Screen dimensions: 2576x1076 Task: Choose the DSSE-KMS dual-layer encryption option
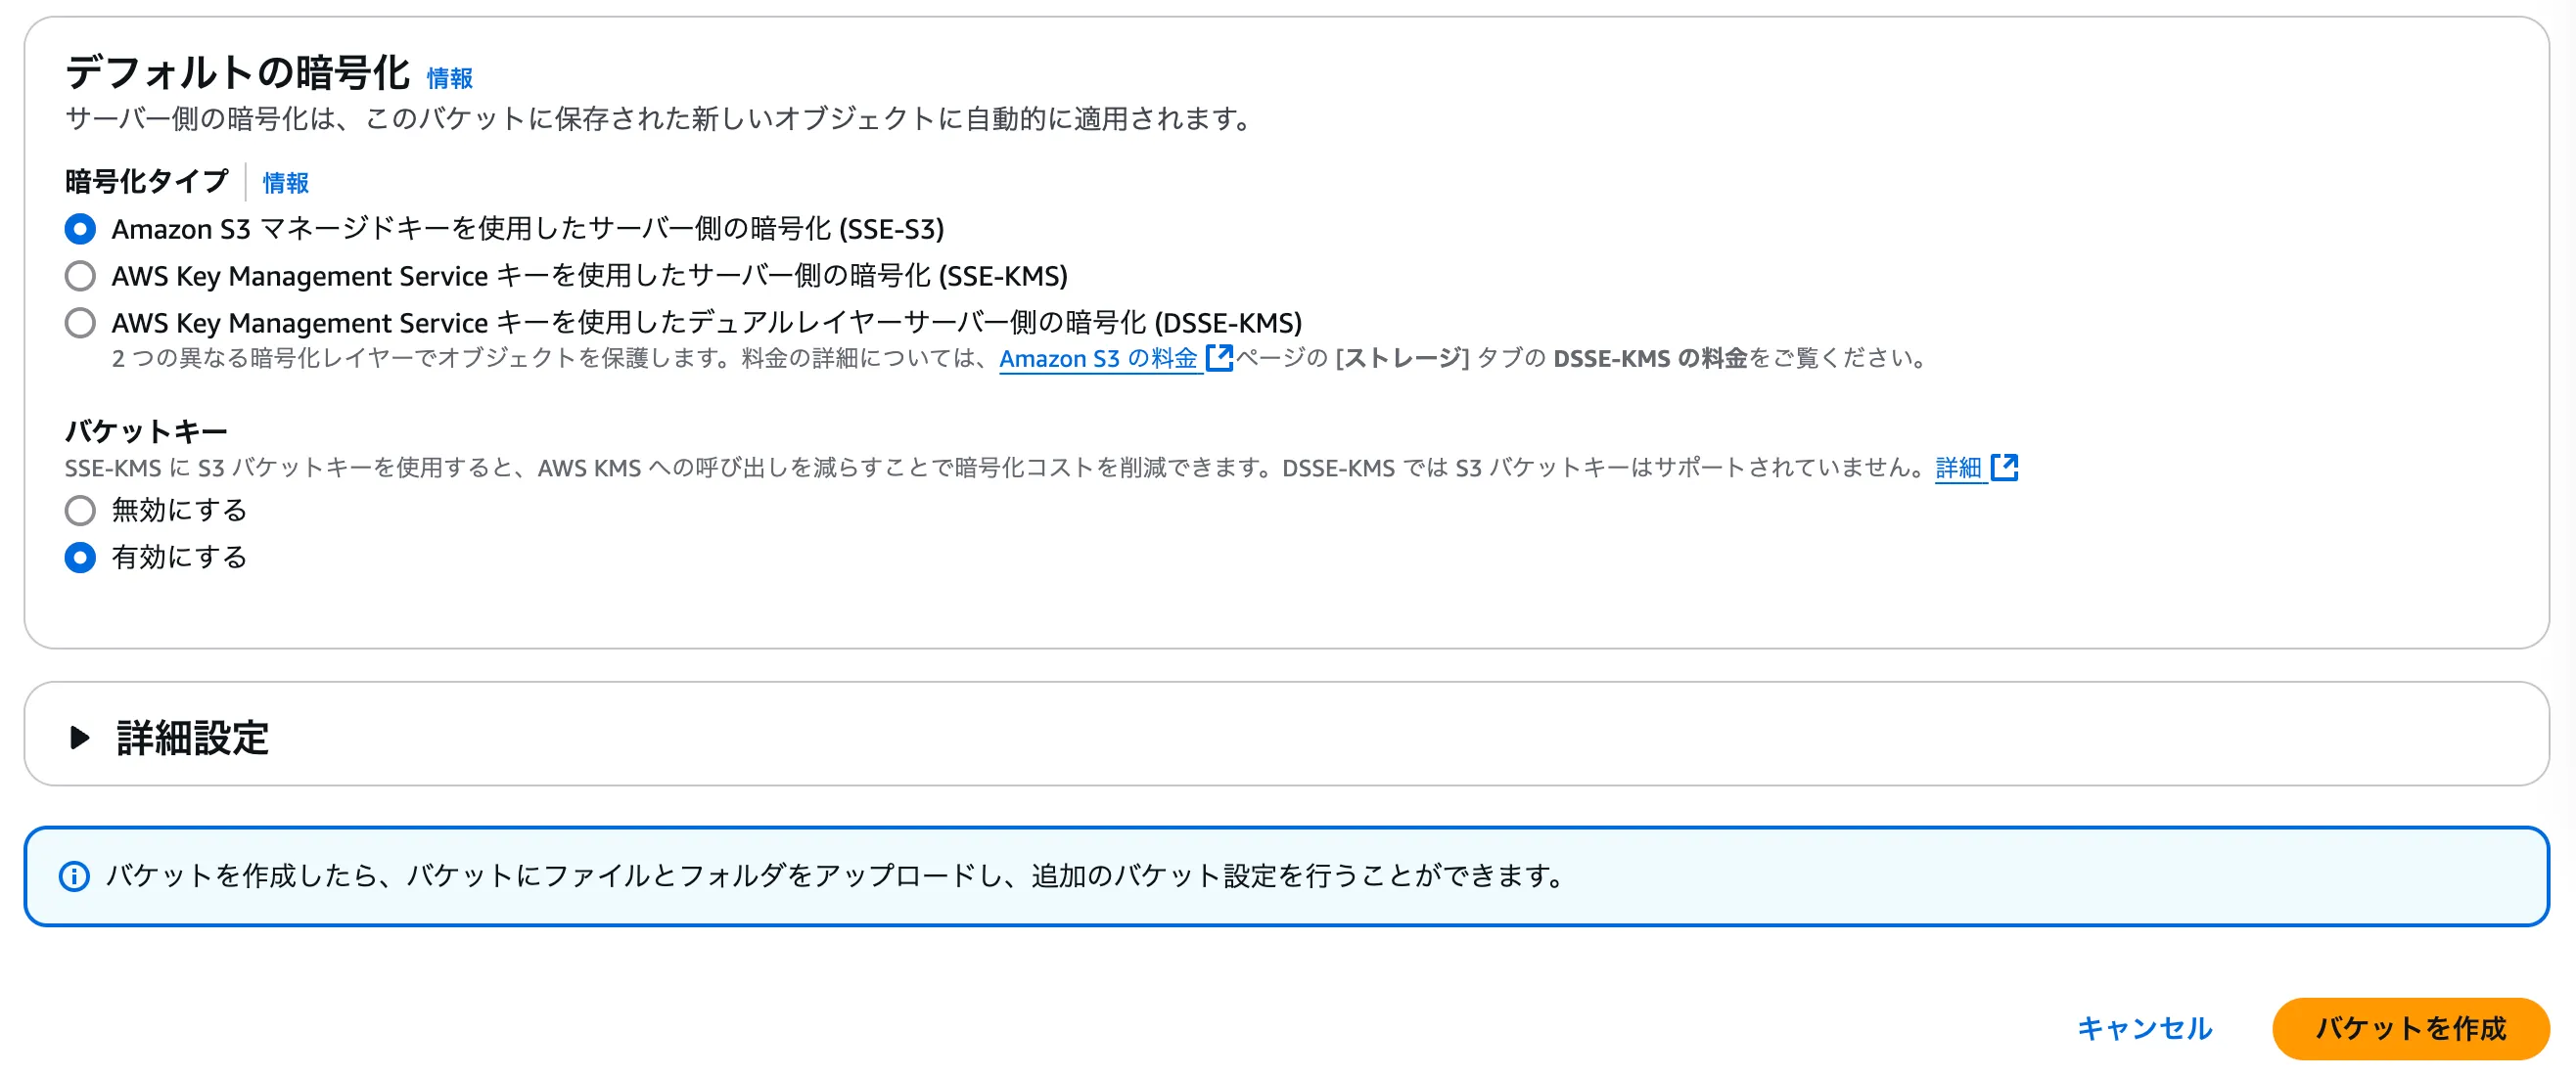(x=80, y=323)
